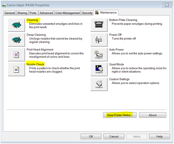Click 'Turns the printer off' description

tap(124, 38)
